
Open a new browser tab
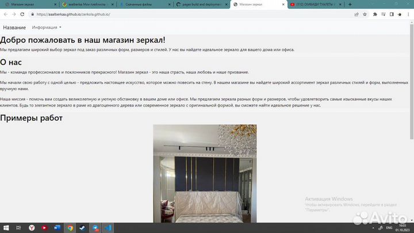[350, 4]
